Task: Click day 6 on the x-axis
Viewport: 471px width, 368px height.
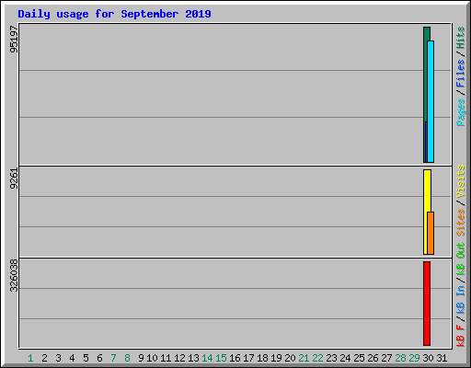Action: pos(99,358)
